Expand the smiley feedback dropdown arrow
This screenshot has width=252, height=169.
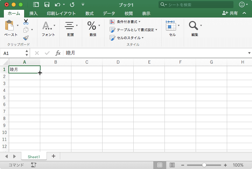click(x=247, y=5)
